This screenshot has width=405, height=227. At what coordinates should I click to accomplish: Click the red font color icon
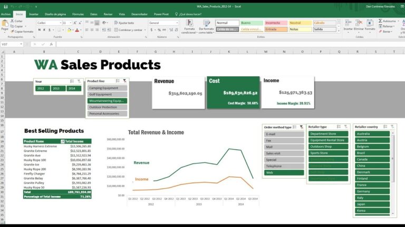(x=77, y=30)
